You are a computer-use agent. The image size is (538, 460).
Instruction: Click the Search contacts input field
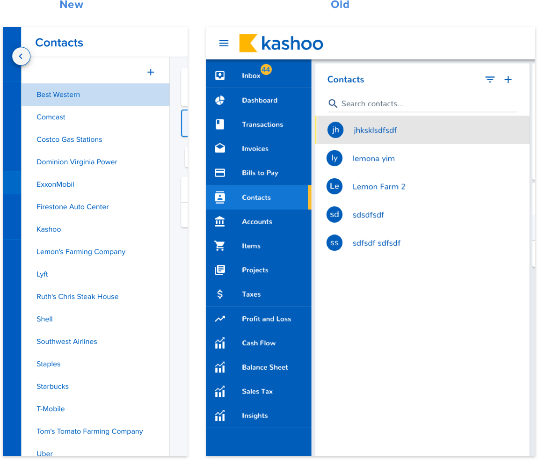(x=422, y=104)
